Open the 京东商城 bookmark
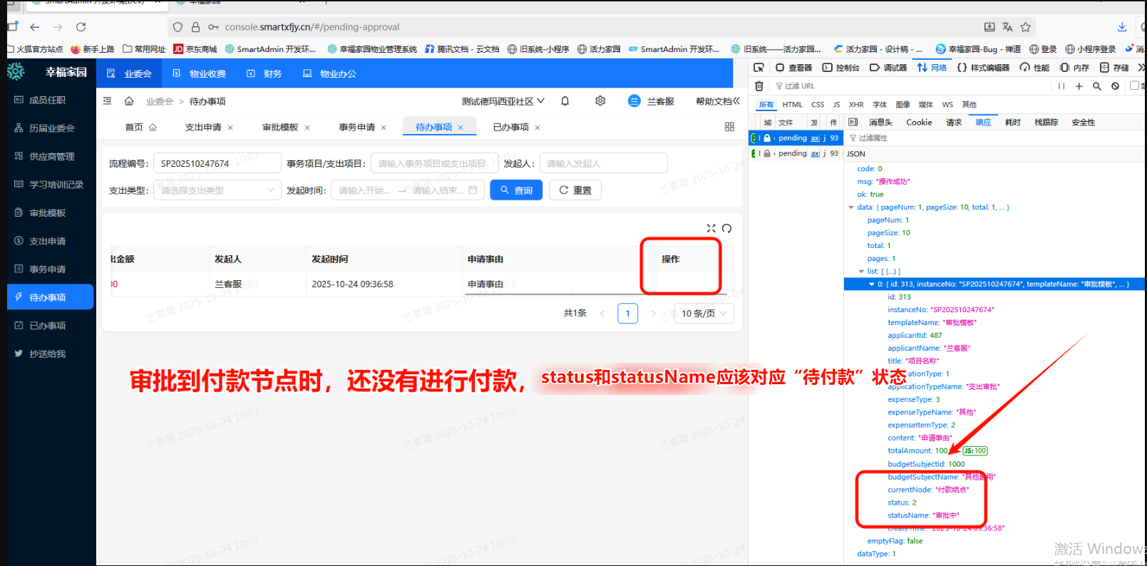 pos(195,49)
